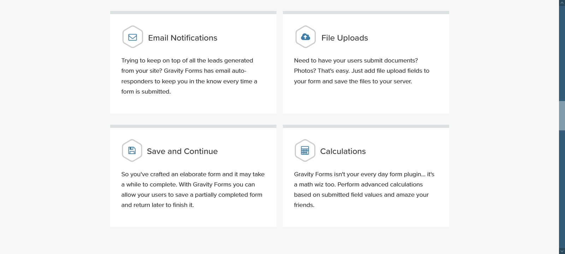The height and width of the screenshot is (254, 565).
Task: Select the File Uploads heading
Action: coord(344,38)
